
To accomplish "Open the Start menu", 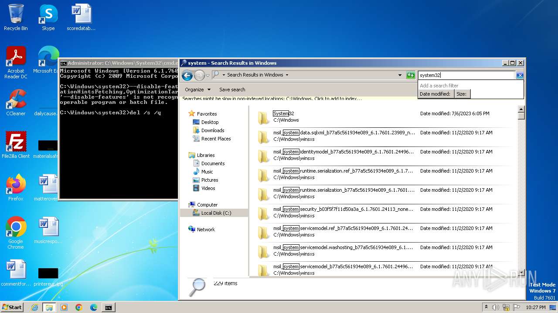I will tap(12, 307).
